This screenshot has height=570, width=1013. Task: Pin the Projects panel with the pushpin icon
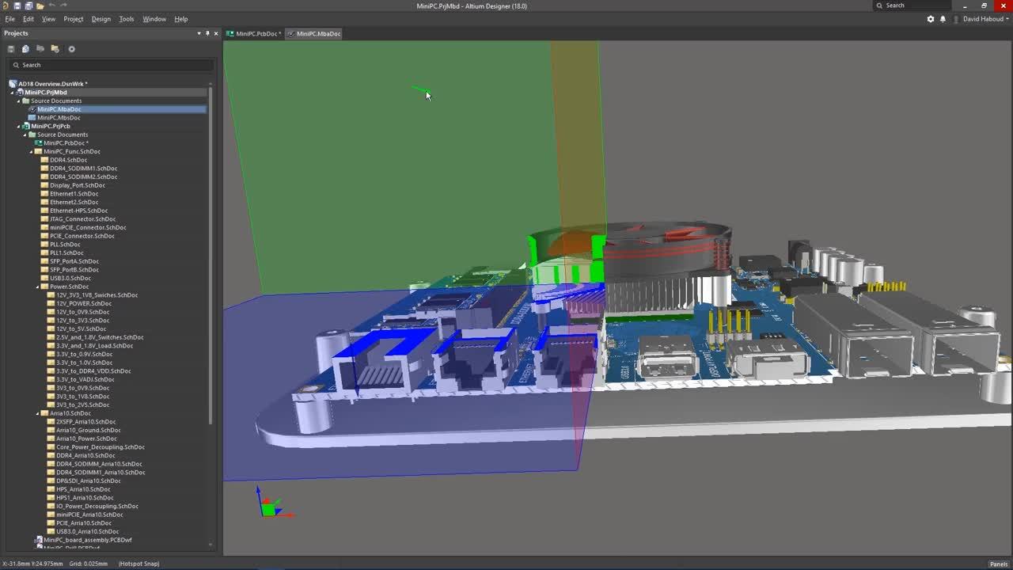(x=207, y=33)
